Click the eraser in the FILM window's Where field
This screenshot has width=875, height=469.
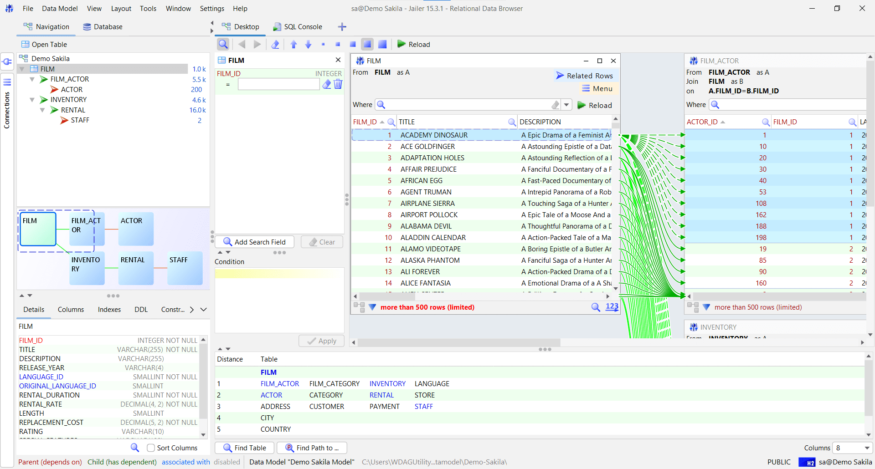click(556, 105)
